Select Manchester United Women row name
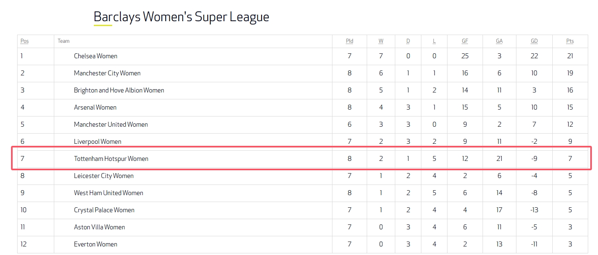The width and height of the screenshot is (598, 255). (111, 125)
